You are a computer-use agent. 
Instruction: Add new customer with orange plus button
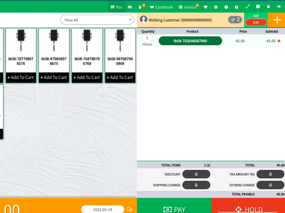pyautogui.click(x=277, y=20)
